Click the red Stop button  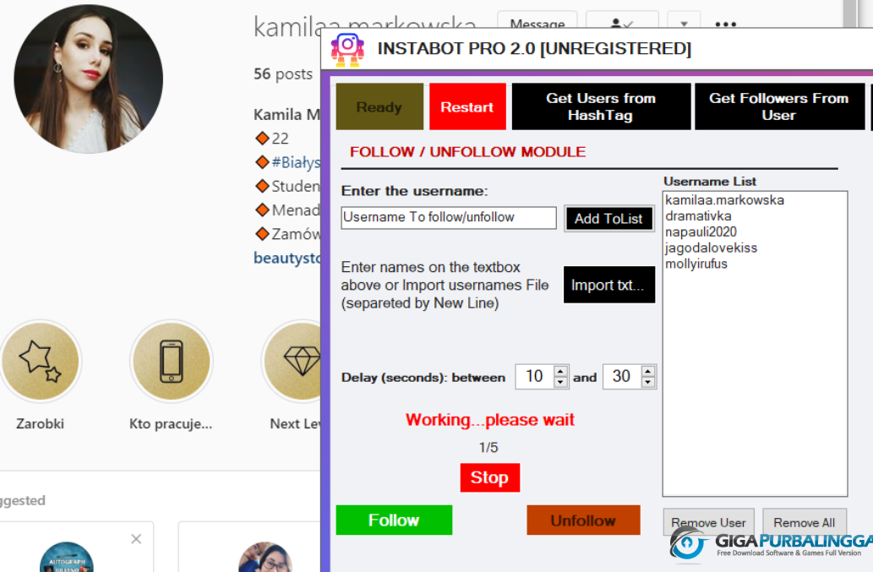tap(489, 477)
